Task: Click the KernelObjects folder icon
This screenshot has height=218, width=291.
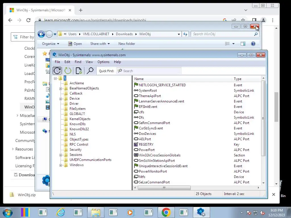Action: point(66,119)
